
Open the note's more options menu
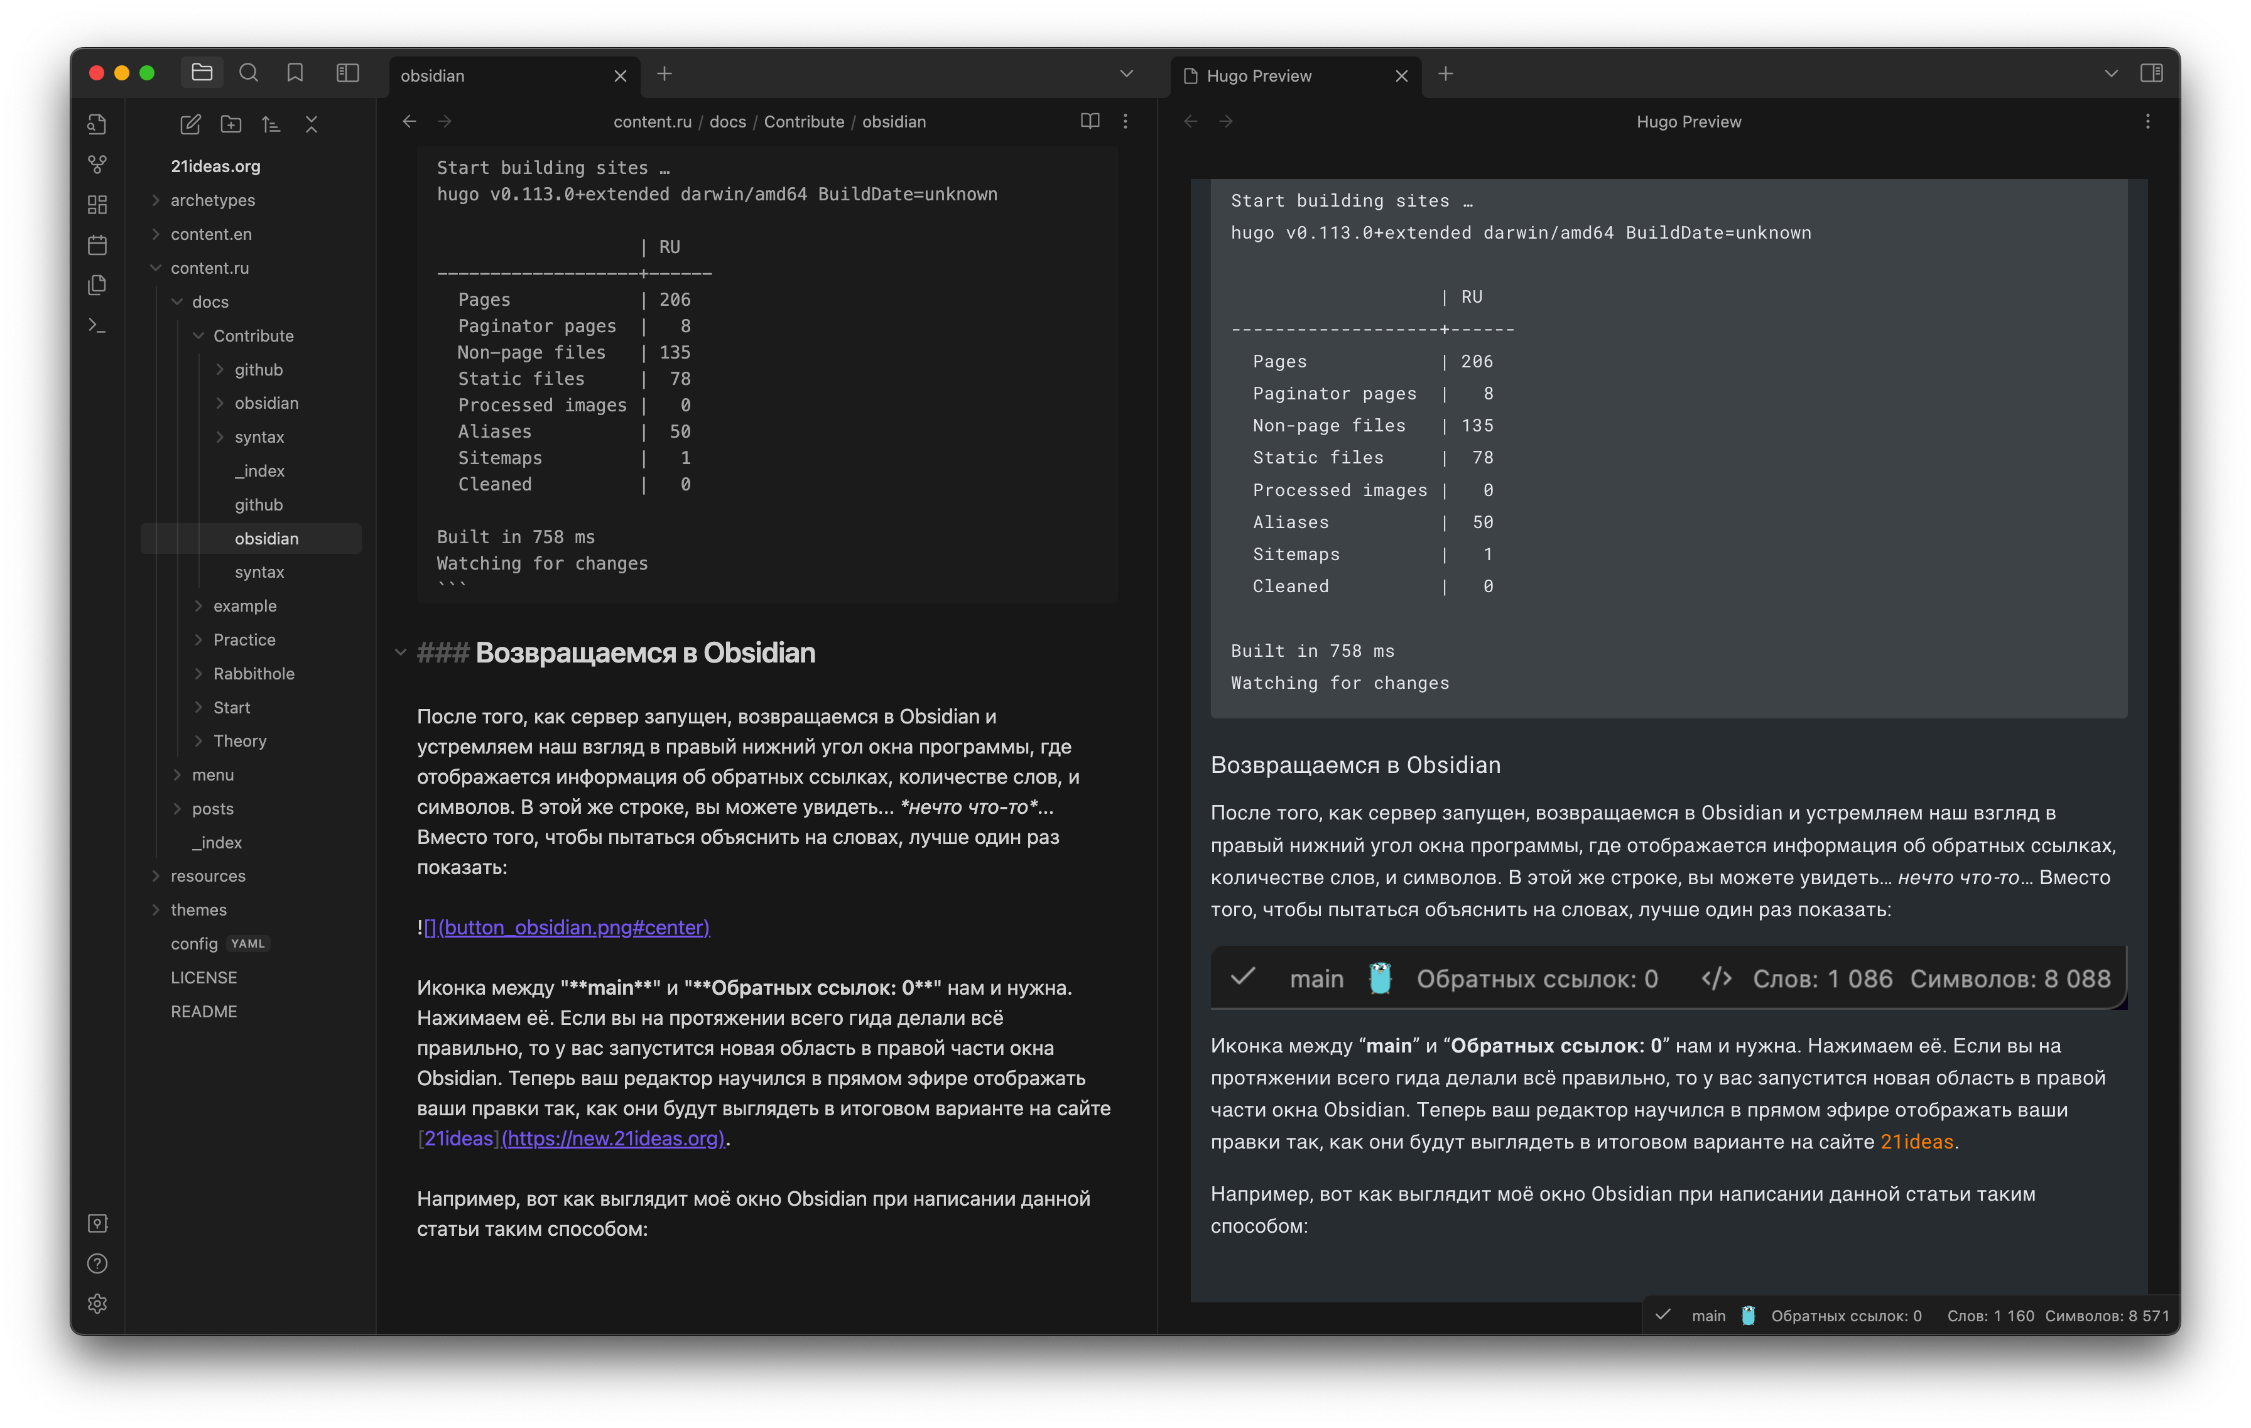pyautogui.click(x=1125, y=121)
